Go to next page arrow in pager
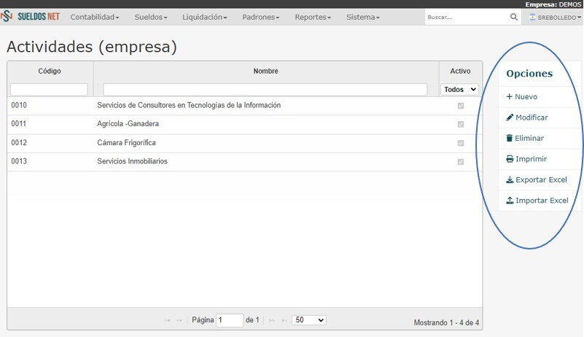This screenshot has width=584, height=337. 271,320
